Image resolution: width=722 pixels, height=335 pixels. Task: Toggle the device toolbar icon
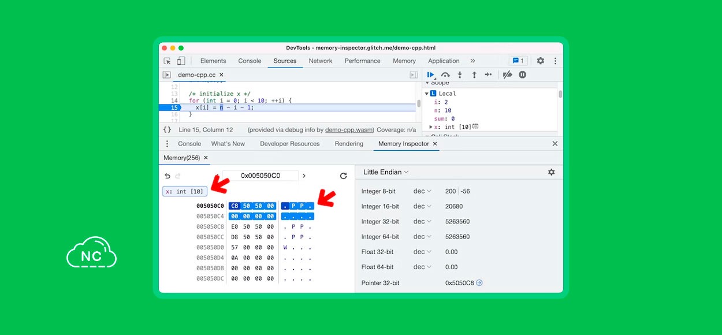(181, 61)
